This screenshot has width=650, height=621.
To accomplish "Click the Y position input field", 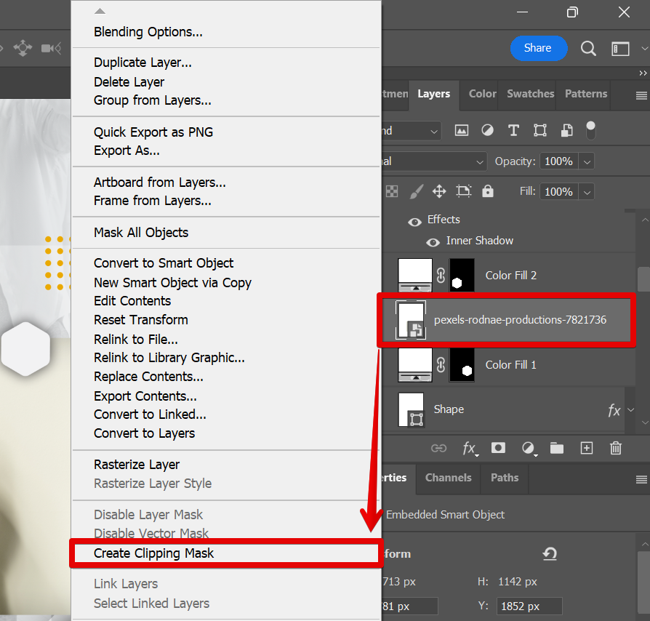I will [529, 606].
